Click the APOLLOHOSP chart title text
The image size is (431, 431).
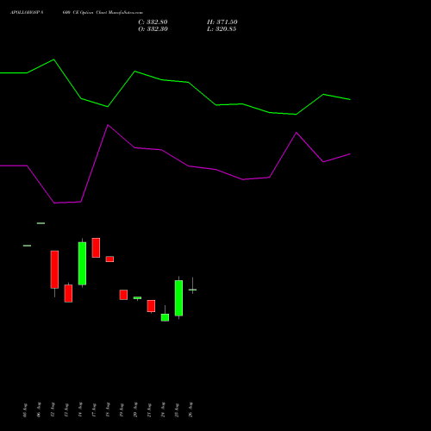pyautogui.click(x=77, y=13)
